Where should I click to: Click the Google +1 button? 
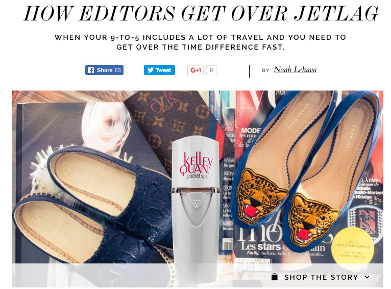pos(196,70)
